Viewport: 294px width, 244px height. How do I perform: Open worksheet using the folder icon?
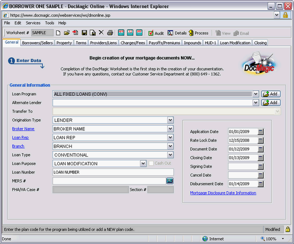66,33
